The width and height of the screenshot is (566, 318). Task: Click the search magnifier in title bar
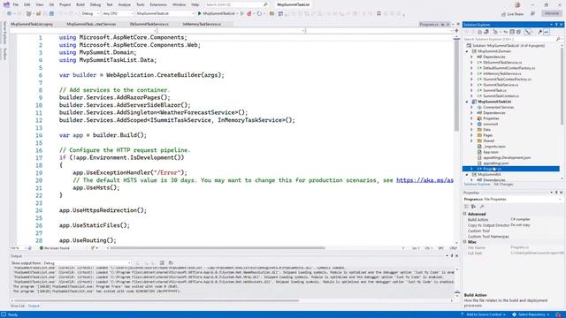[265, 4]
